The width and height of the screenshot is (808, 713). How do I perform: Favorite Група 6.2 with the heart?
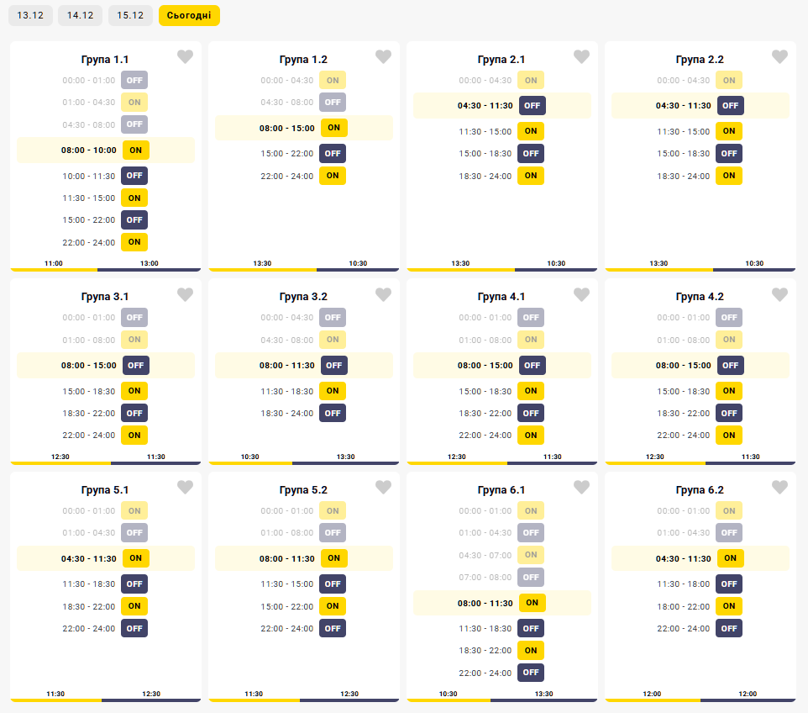pyautogui.click(x=780, y=488)
